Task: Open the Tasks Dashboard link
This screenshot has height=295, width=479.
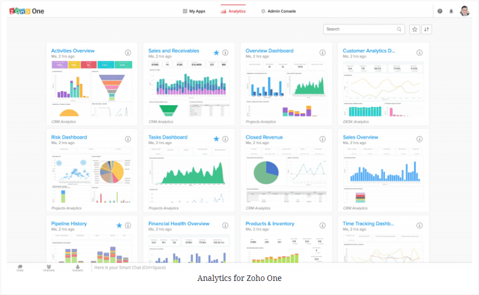Action: coord(168,137)
